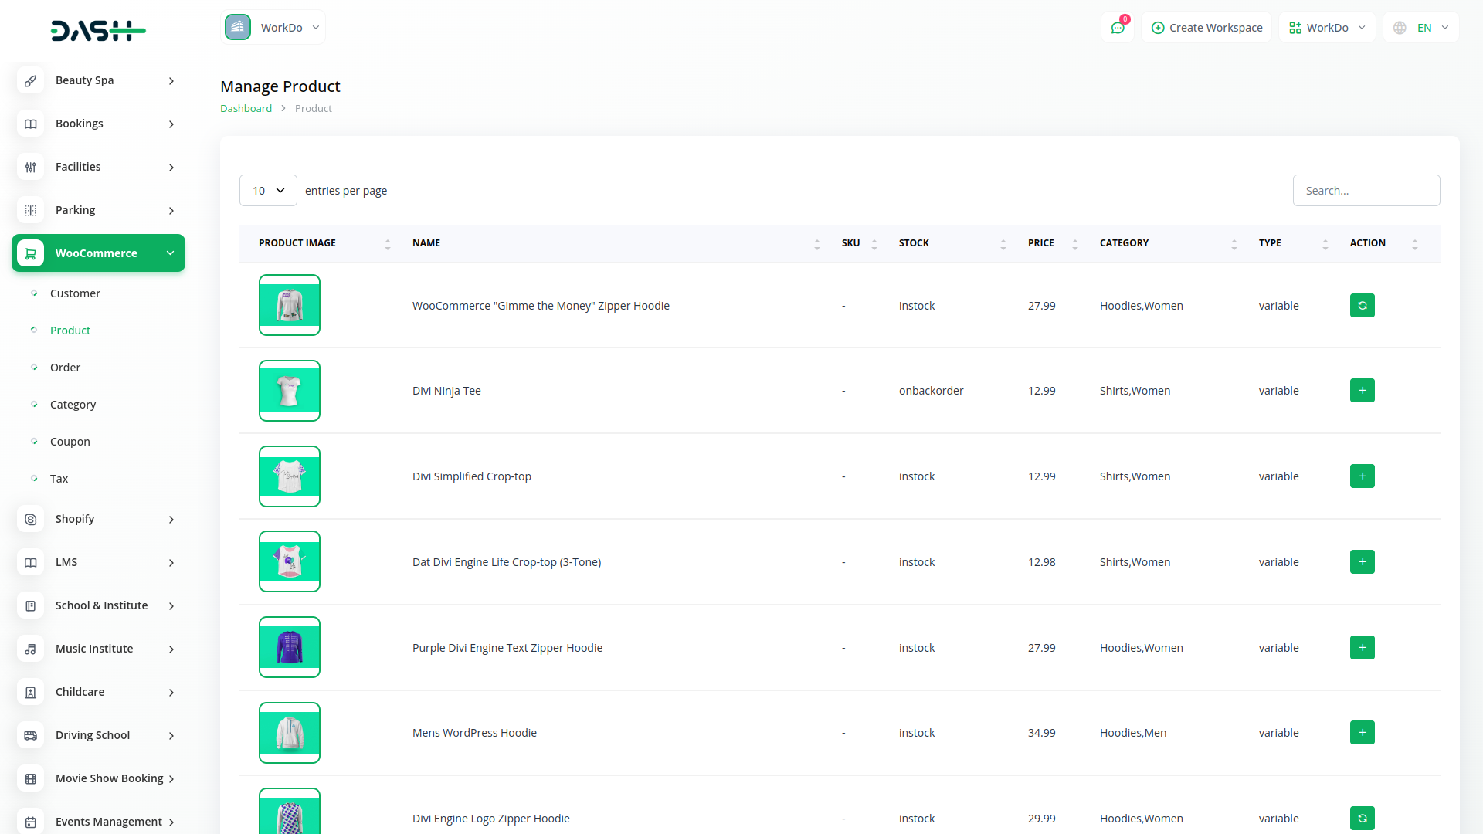
Task: Click the onbackorder stock cell
Action: click(931, 391)
